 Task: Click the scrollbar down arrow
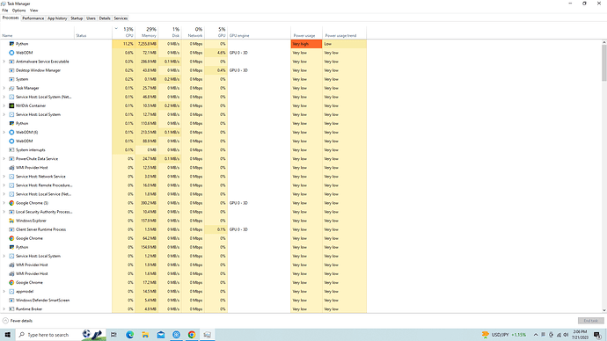[603, 310]
